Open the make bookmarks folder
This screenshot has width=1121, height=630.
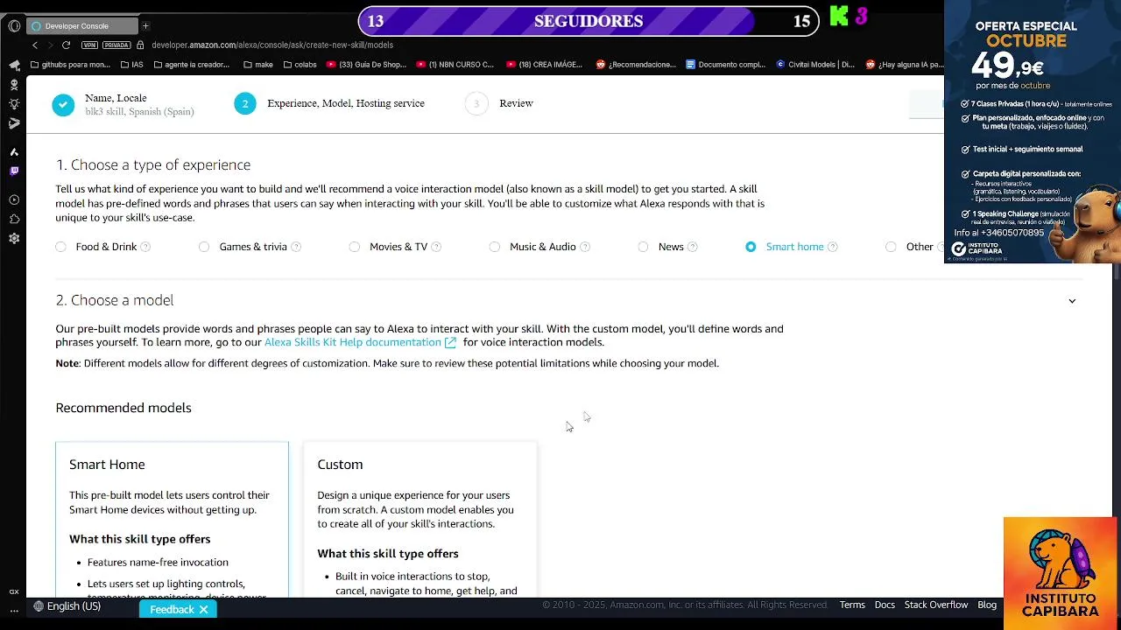tap(258, 64)
